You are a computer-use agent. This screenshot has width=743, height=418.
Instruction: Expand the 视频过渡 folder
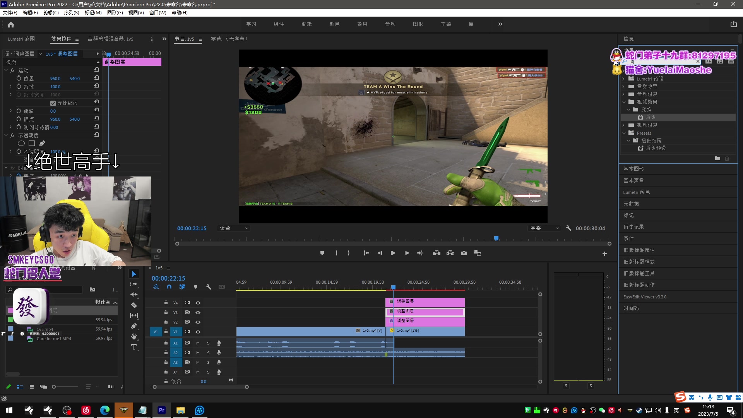point(623,125)
